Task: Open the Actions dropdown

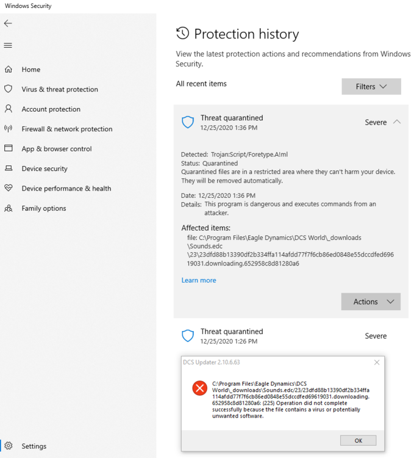Action: [371, 302]
